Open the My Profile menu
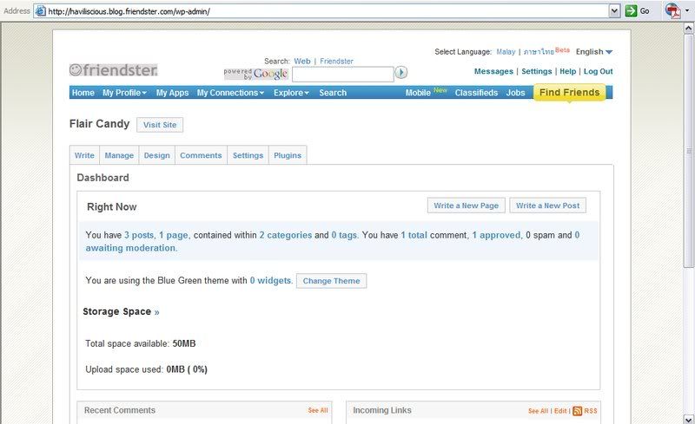Screen dimensions: 695x424 pos(124,93)
